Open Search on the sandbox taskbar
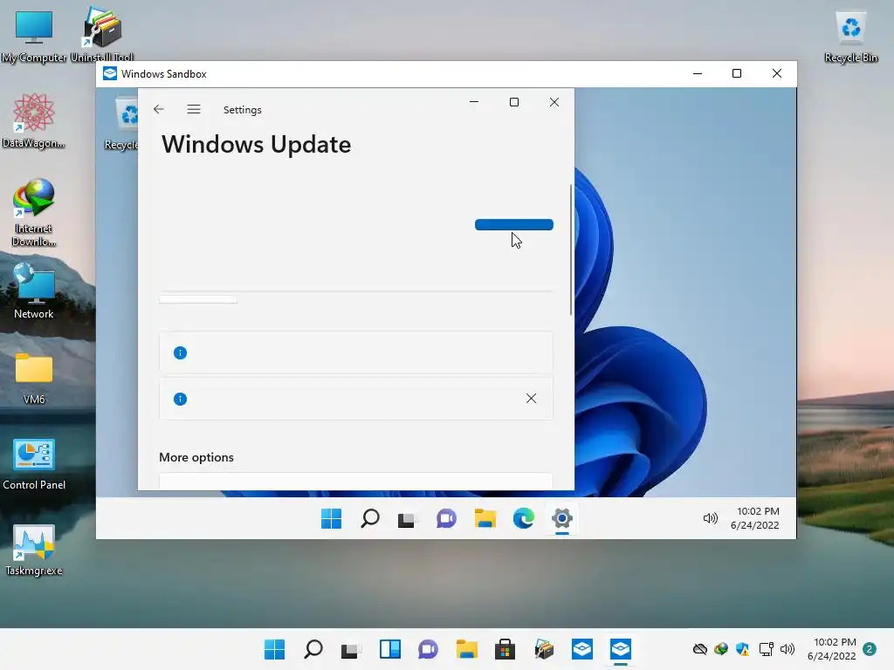 point(370,518)
